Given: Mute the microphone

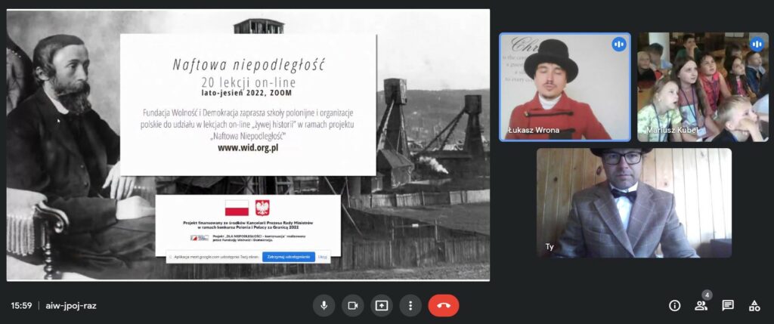Looking at the screenshot, I should click(x=324, y=305).
